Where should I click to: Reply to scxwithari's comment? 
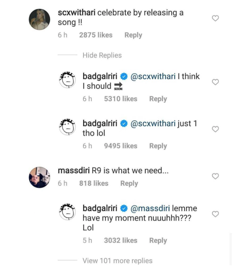(133, 35)
